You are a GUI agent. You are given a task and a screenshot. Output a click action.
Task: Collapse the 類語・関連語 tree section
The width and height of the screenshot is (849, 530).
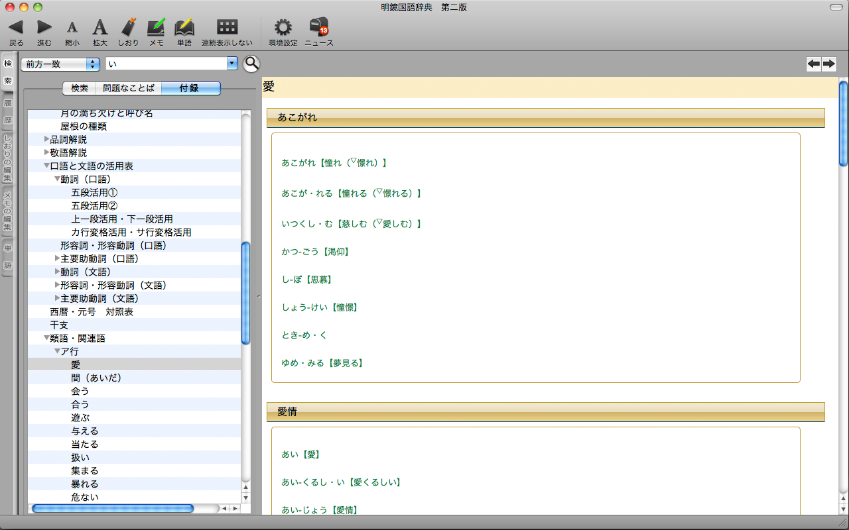46,338
